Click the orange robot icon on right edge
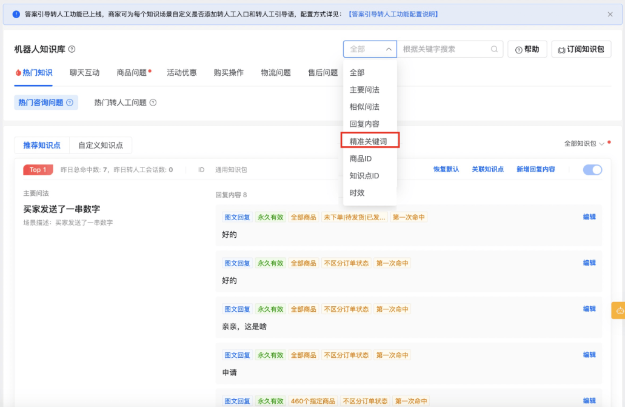 click(619, 311)
